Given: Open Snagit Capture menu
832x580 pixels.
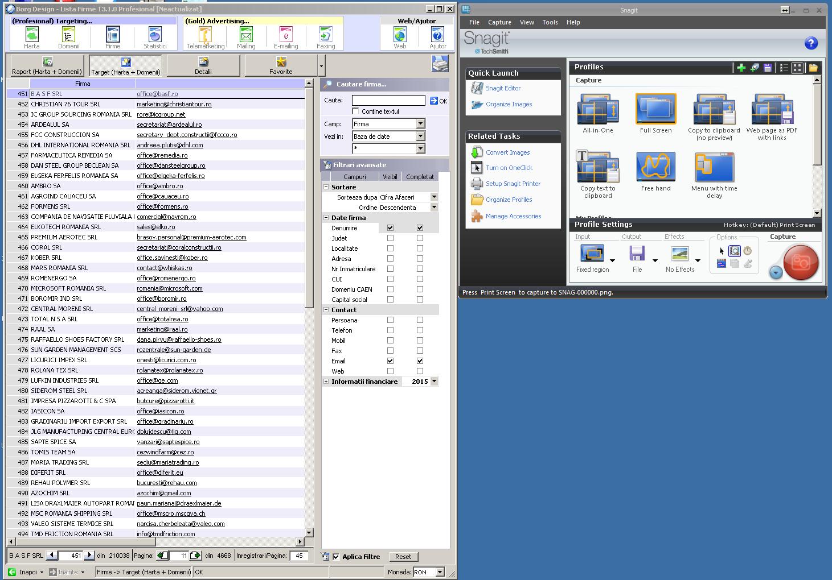Looking at the screenshot, I should point(499,22).
